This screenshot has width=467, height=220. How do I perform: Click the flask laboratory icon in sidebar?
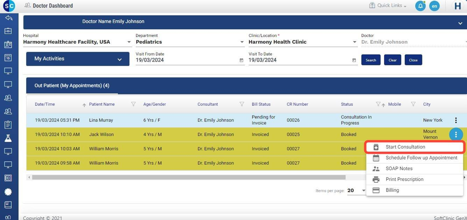tap(8, 138)
